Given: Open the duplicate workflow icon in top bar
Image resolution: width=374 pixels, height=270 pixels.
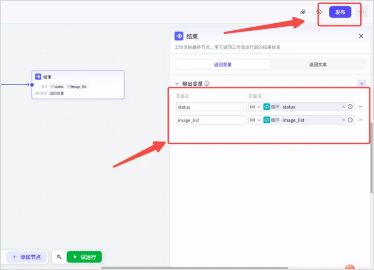Looking at the screenshot, I should (x=303, y=12).
